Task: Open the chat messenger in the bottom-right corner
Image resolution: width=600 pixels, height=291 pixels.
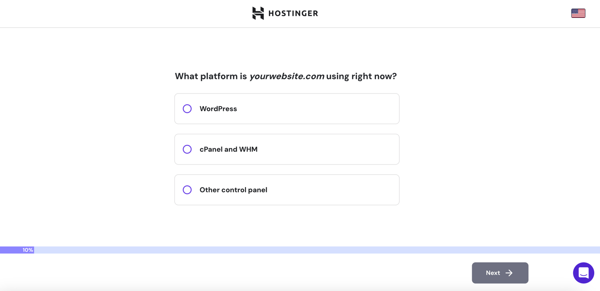Action: pyautogui.click(x=583, y=273)
